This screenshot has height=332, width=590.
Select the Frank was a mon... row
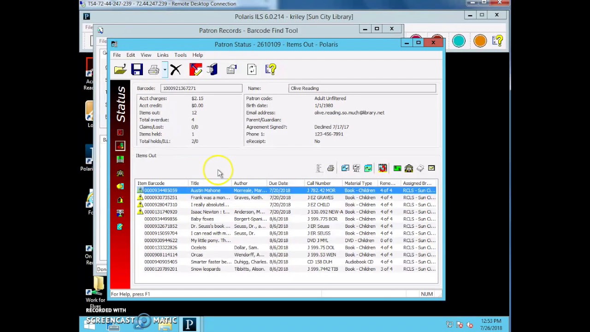[x=286, y=197]
